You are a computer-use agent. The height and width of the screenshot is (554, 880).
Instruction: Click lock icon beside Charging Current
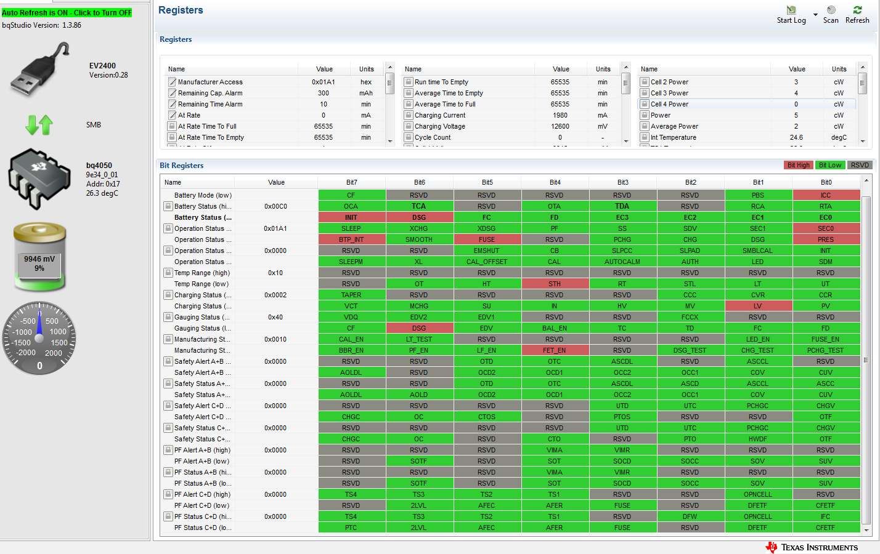tap(409, 115)
